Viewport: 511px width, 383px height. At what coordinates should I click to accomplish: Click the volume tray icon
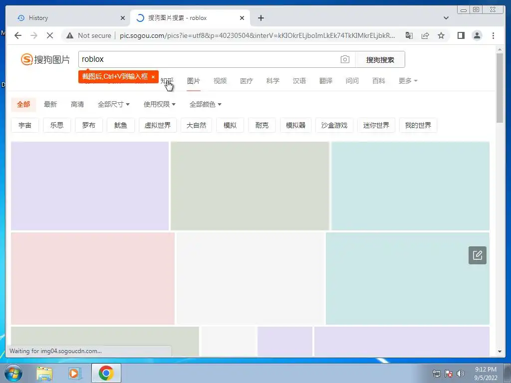pos(461,373)
